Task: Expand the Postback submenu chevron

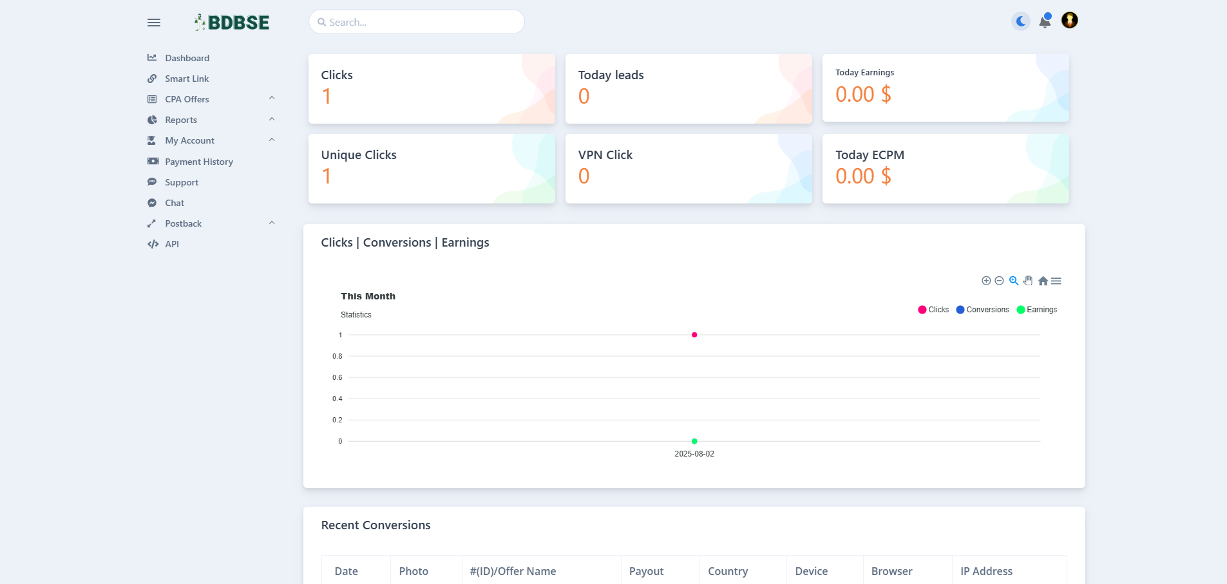Action: tap(272, 222)
